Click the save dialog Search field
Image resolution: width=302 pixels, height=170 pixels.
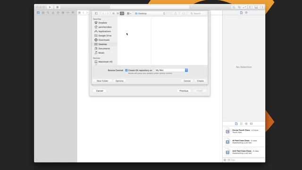197,14
